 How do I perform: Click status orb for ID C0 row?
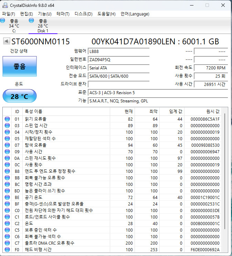point(7,210)
